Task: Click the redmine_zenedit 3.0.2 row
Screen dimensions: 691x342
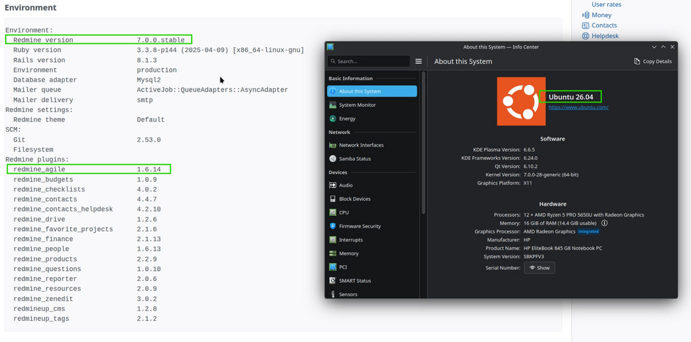Action: pyautogui.click(x=85, y=299)
